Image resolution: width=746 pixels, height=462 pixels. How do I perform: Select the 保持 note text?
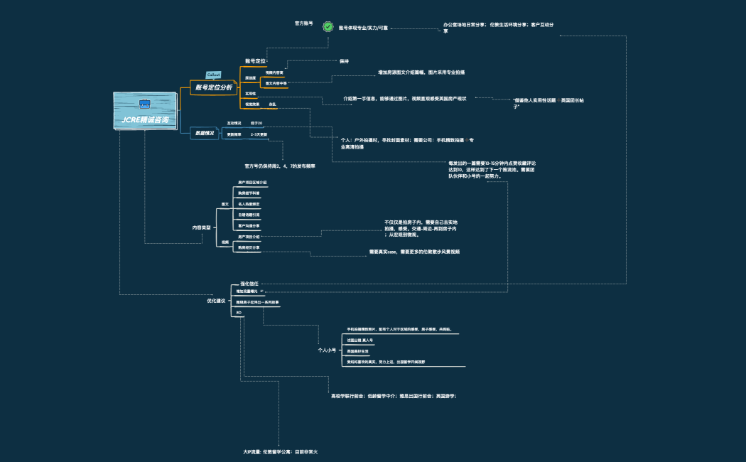(344, 61)
